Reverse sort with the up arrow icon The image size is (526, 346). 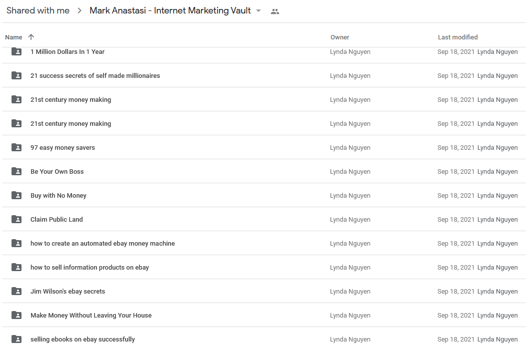[x=31, y=37]
